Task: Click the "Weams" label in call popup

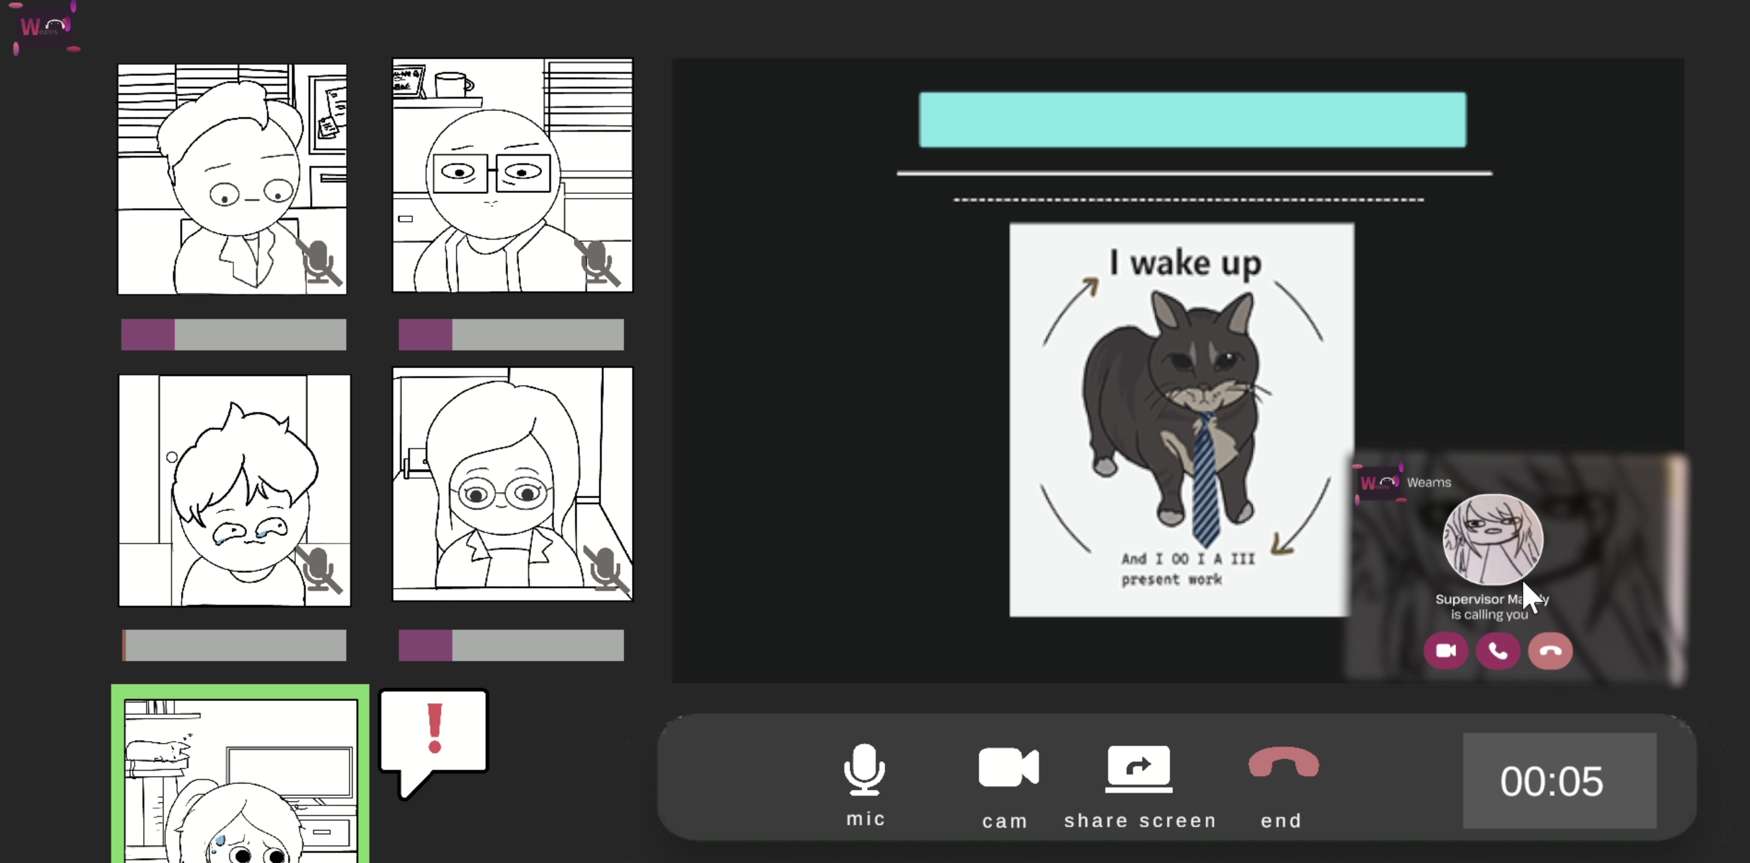Action: coord(1429,482)
